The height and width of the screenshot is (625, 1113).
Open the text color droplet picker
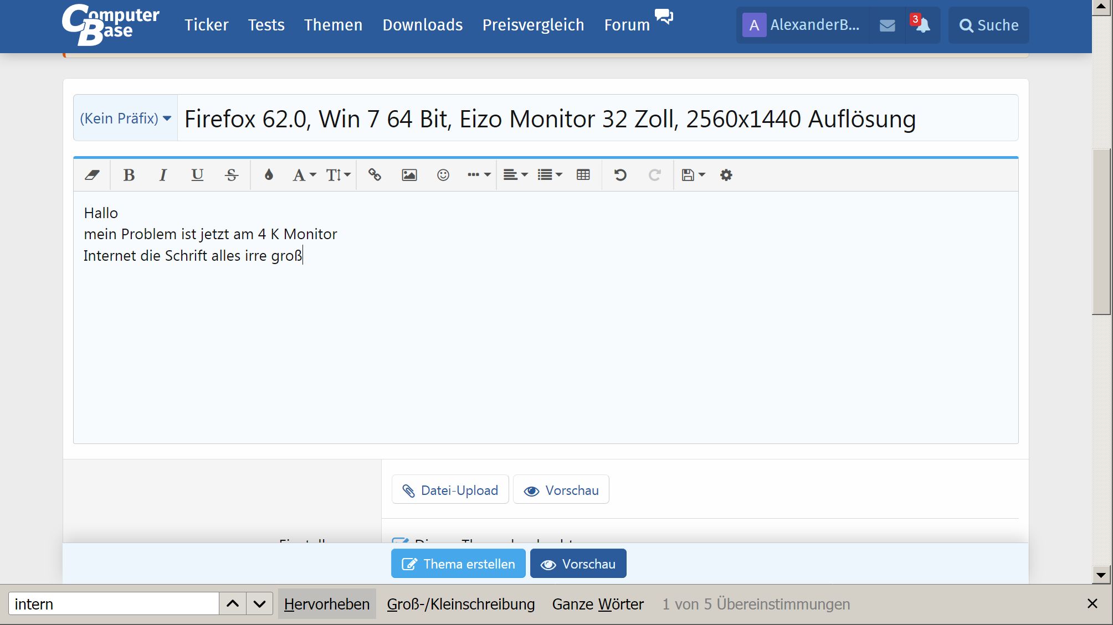269,175
